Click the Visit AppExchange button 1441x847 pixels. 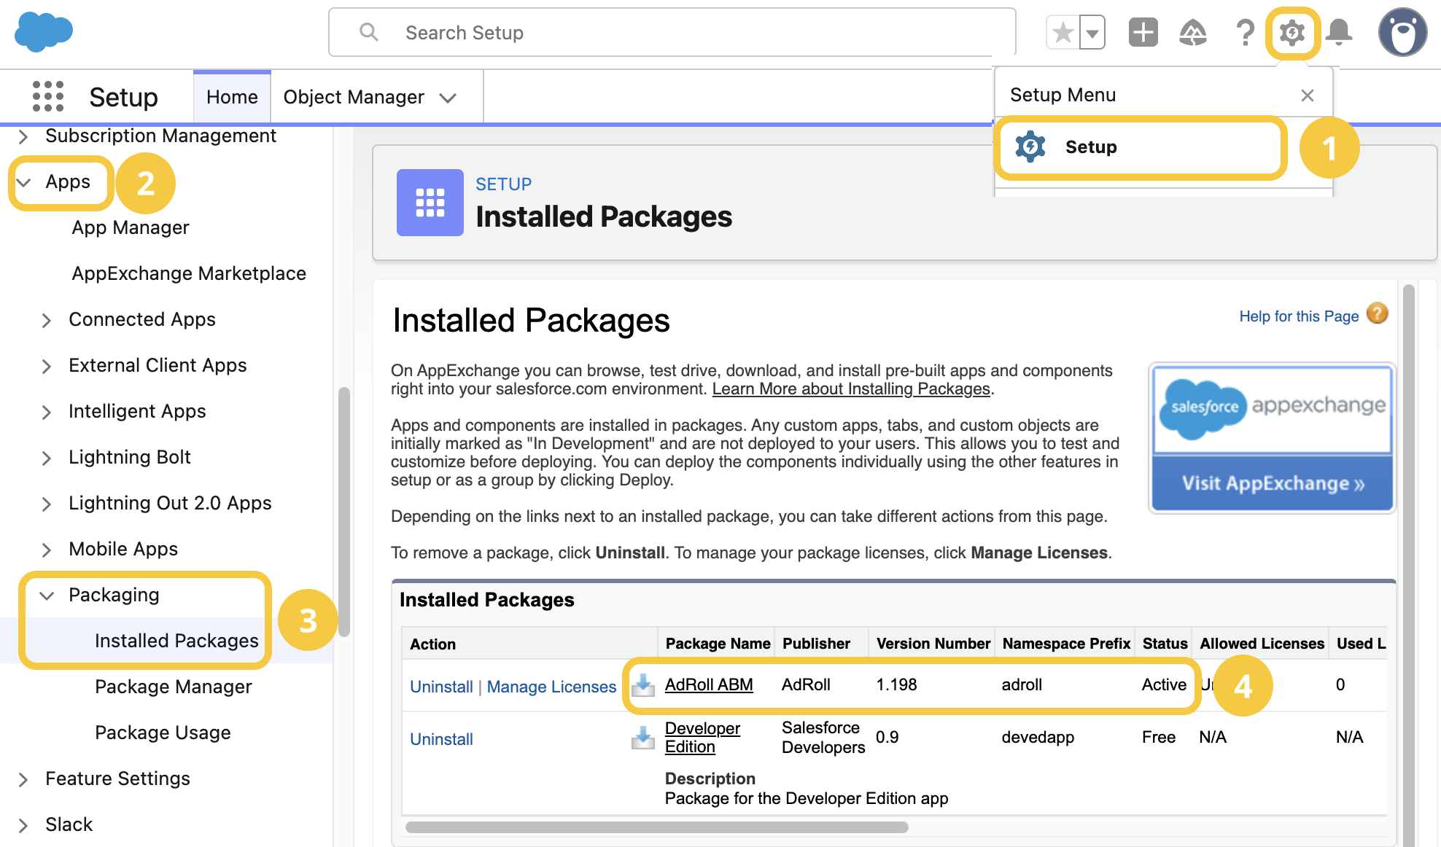(1272, 483)
